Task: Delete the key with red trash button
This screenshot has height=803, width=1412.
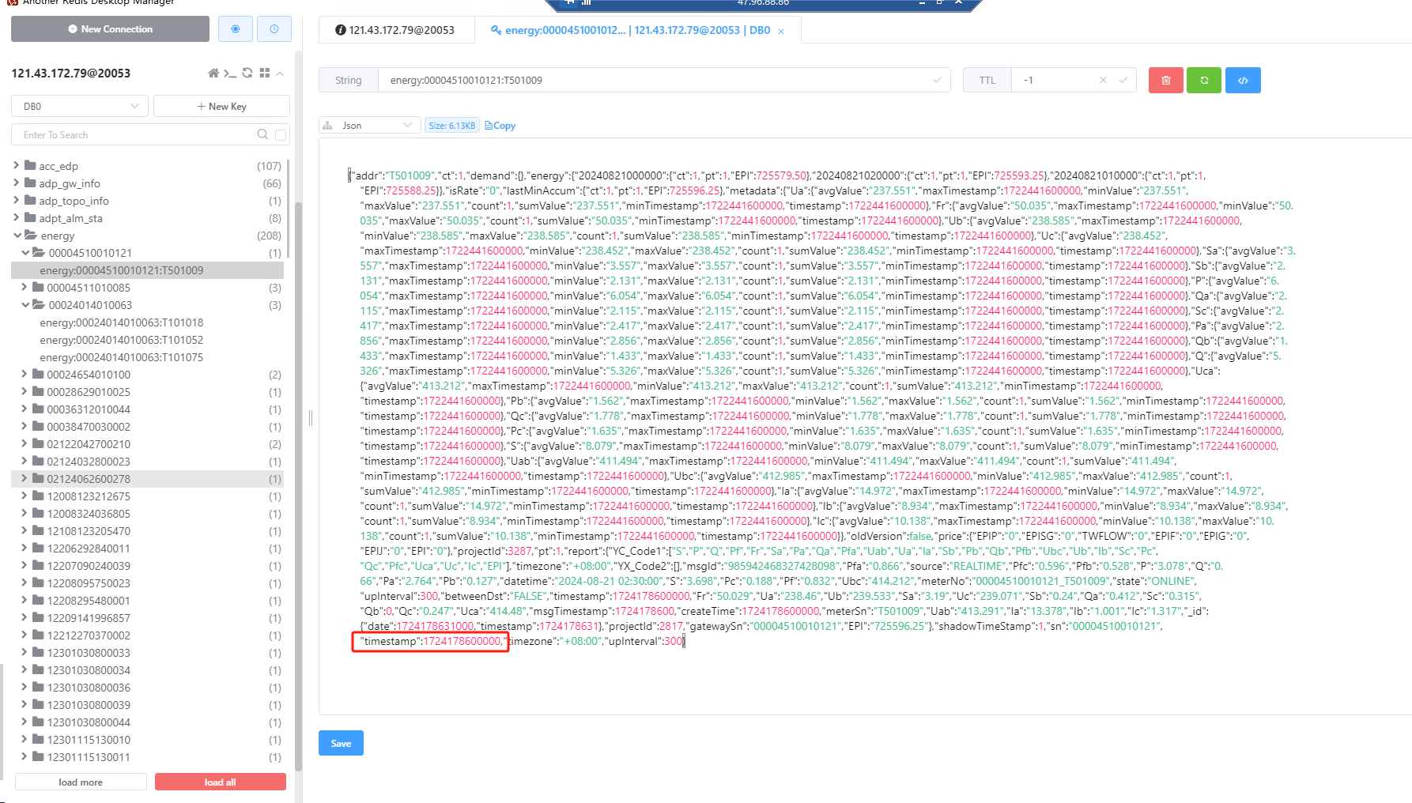Action: click(1165, 81)
